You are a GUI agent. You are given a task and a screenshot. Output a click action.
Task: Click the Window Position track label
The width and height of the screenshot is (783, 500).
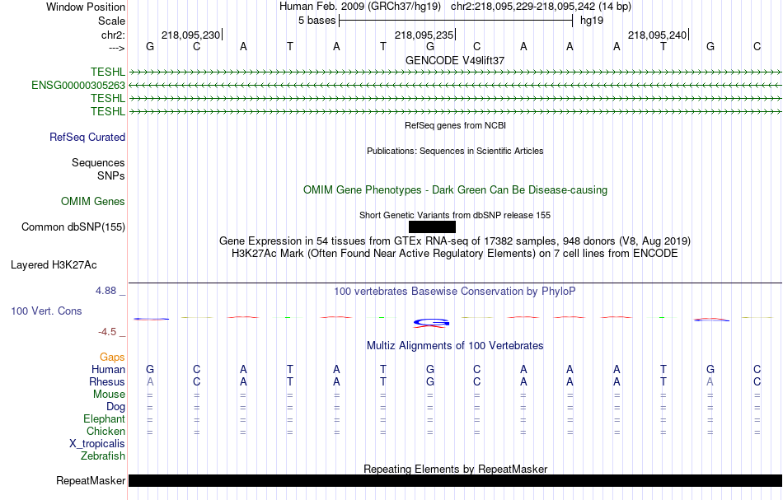point(86,7)
